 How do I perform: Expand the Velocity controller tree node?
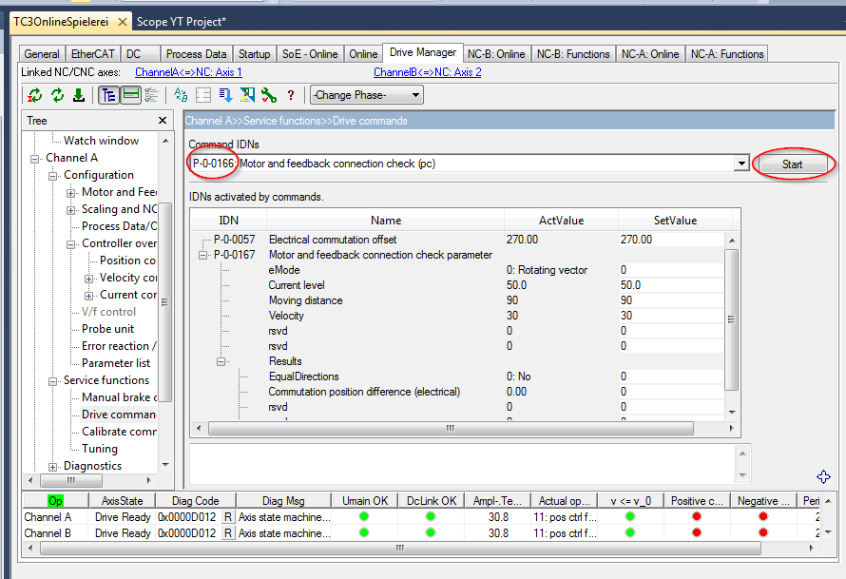tap(88, 279)
